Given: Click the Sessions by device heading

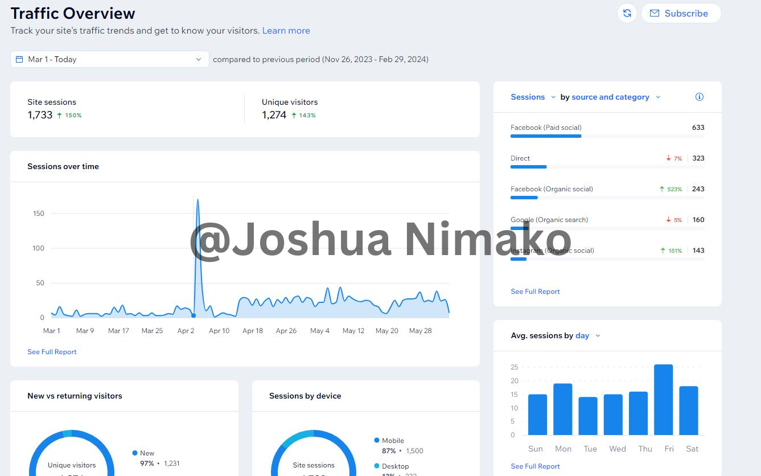Looking at the screenshot, I should coord(305,396).
